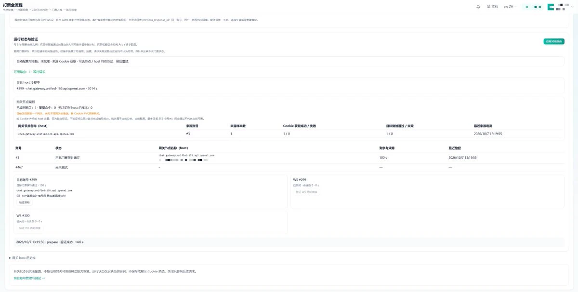
Task: Click the 剩余有效期 column header
Action: [386, 148]
